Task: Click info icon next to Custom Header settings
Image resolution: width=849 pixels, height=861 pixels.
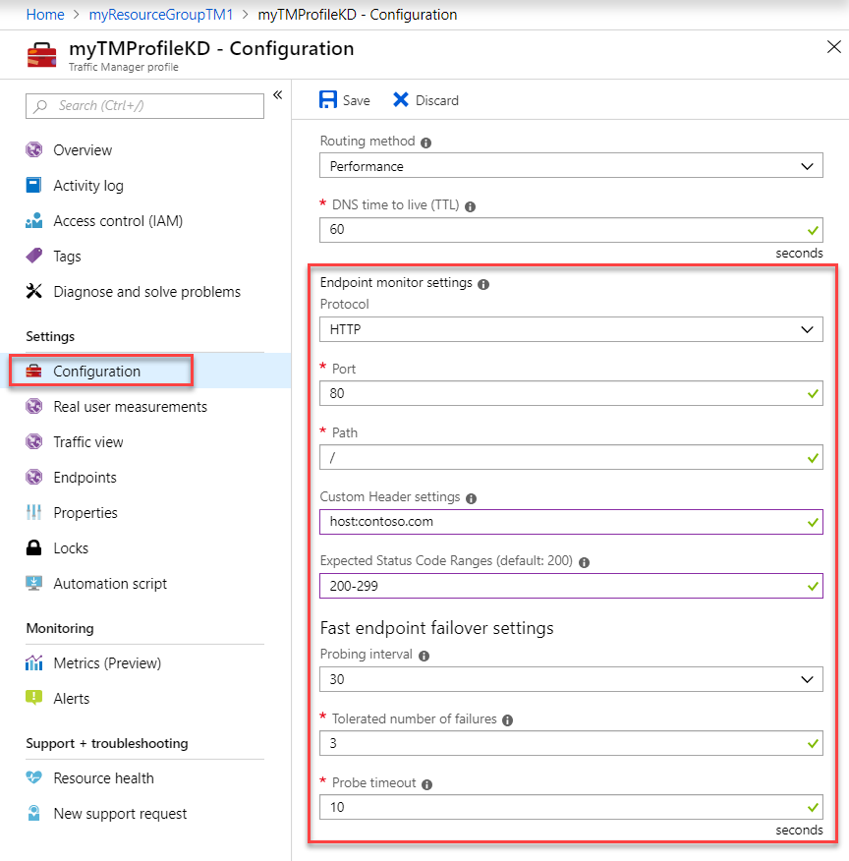Action: 472,498
